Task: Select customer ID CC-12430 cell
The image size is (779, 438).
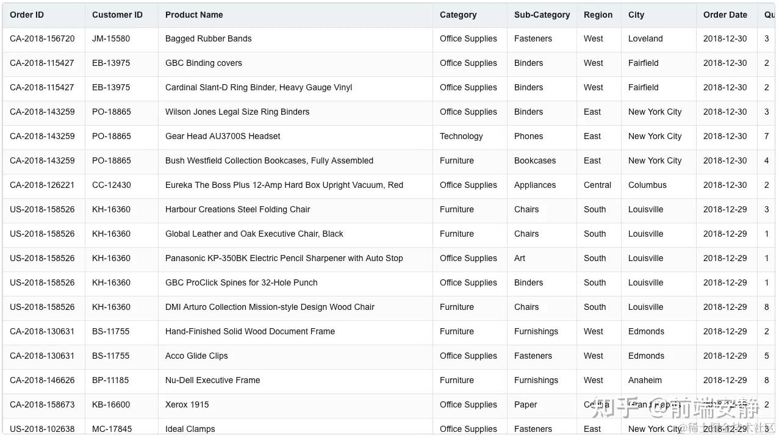Action: coord(111,185)
